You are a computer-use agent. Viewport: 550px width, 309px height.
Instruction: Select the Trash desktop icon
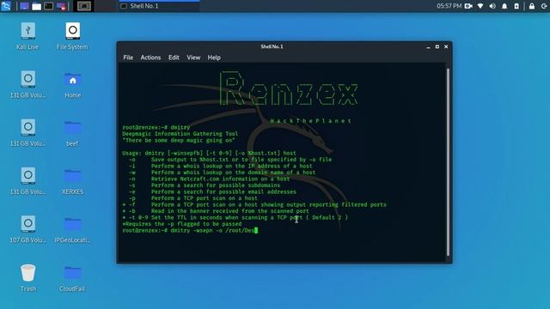(28, 277)
